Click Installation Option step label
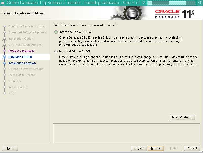Screen dimensions: 203x153 pyautogui.click(x=21, y=39)
